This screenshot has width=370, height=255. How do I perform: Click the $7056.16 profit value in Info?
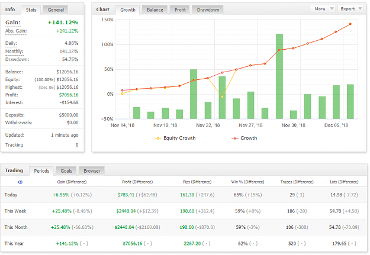click(69, 95)
